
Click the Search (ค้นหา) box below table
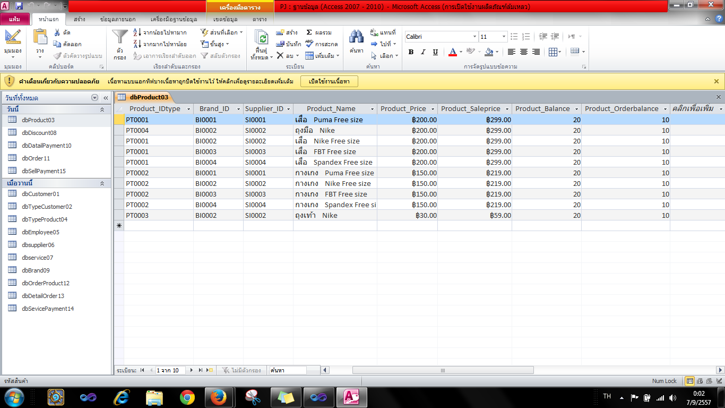click(288, 370)
